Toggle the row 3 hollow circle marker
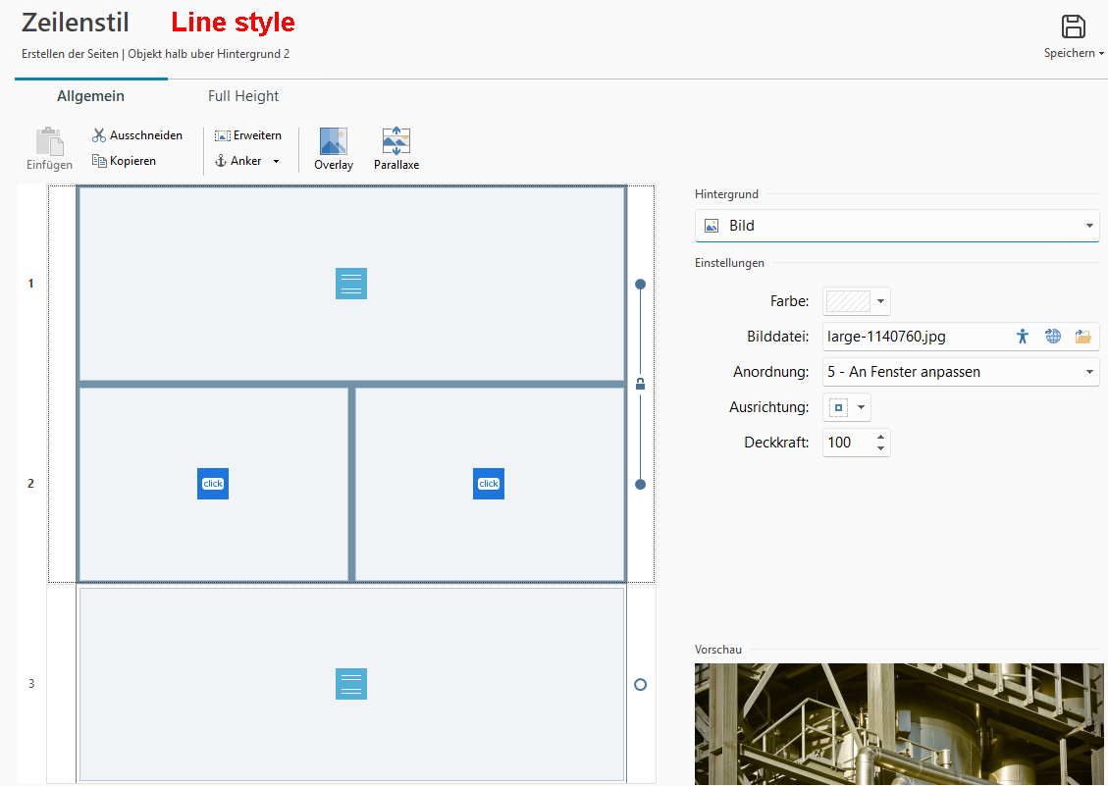The height and width of the screenshot is (786, 1108). point(640,684)
